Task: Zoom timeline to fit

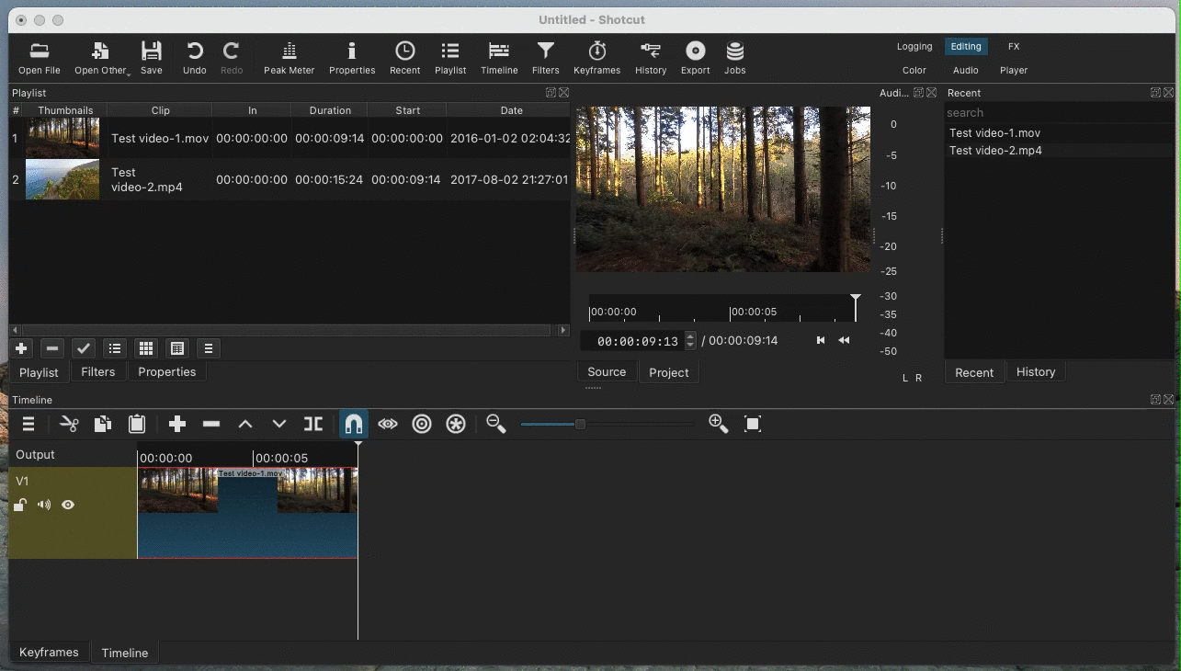Action: [x=752, y=424]
